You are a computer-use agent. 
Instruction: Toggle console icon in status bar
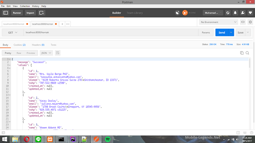tap(3, 133)
